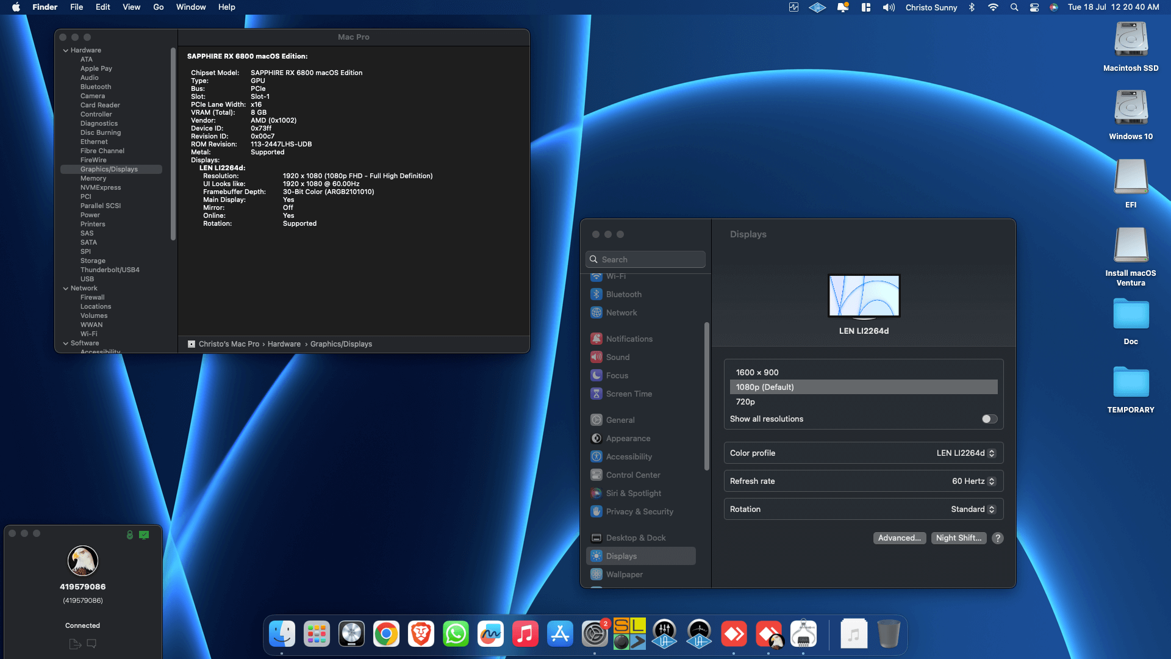Image resolution: width=1171 pixels, height=659 pixels.
Task: Open System Settings icon in the Dock
Action: click(595, 635)
